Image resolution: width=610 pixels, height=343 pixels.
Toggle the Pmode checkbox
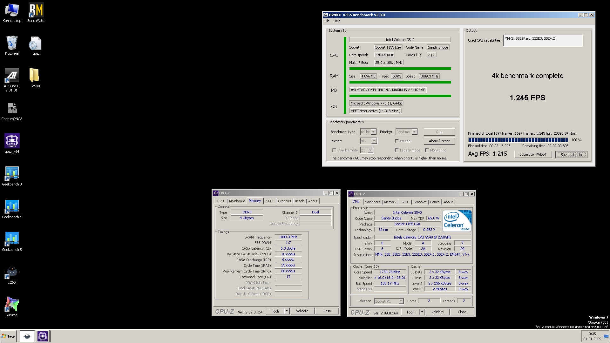coord(397,141)
